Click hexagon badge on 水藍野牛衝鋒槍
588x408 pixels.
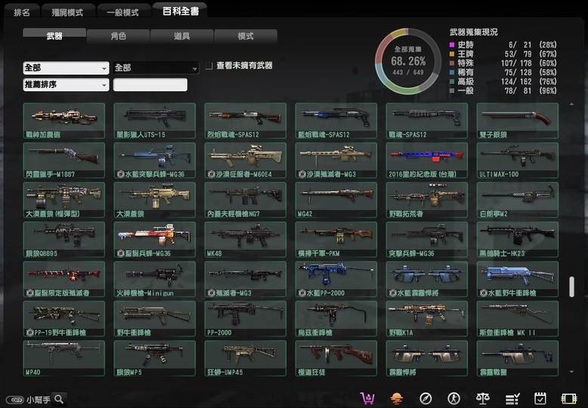click(x=484, y=293)
